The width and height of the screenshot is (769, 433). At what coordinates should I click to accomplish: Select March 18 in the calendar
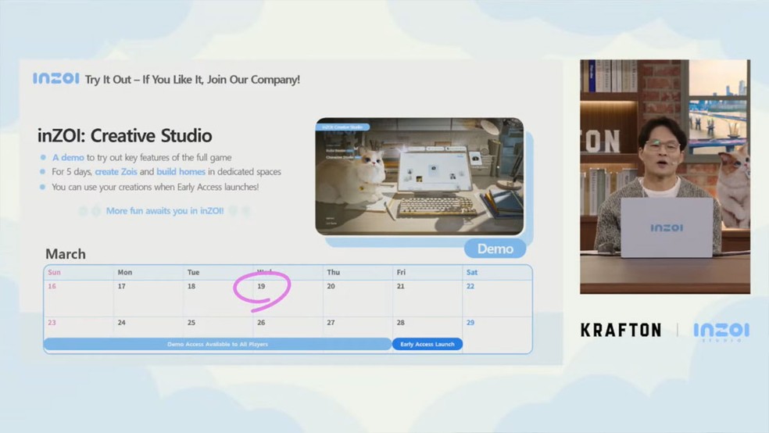(191, 286)
